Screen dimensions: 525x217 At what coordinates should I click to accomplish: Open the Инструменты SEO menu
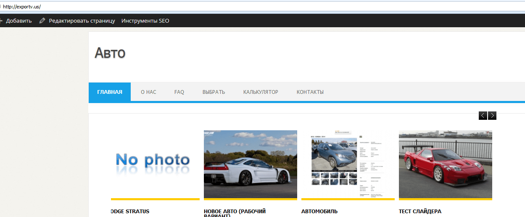tap(145, 21)
